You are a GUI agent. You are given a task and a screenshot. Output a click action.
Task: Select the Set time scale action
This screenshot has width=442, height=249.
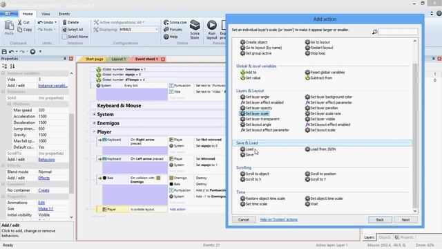click(253, 204)
